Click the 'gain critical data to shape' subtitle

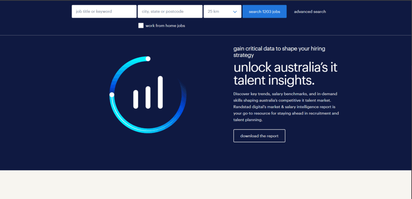[x=280, y=52]
